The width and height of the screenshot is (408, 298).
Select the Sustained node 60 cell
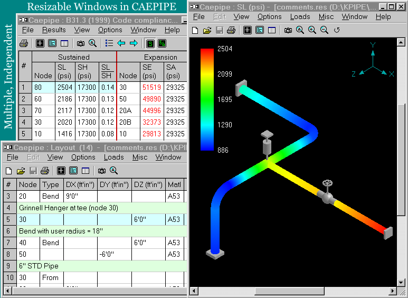point(43,99)
